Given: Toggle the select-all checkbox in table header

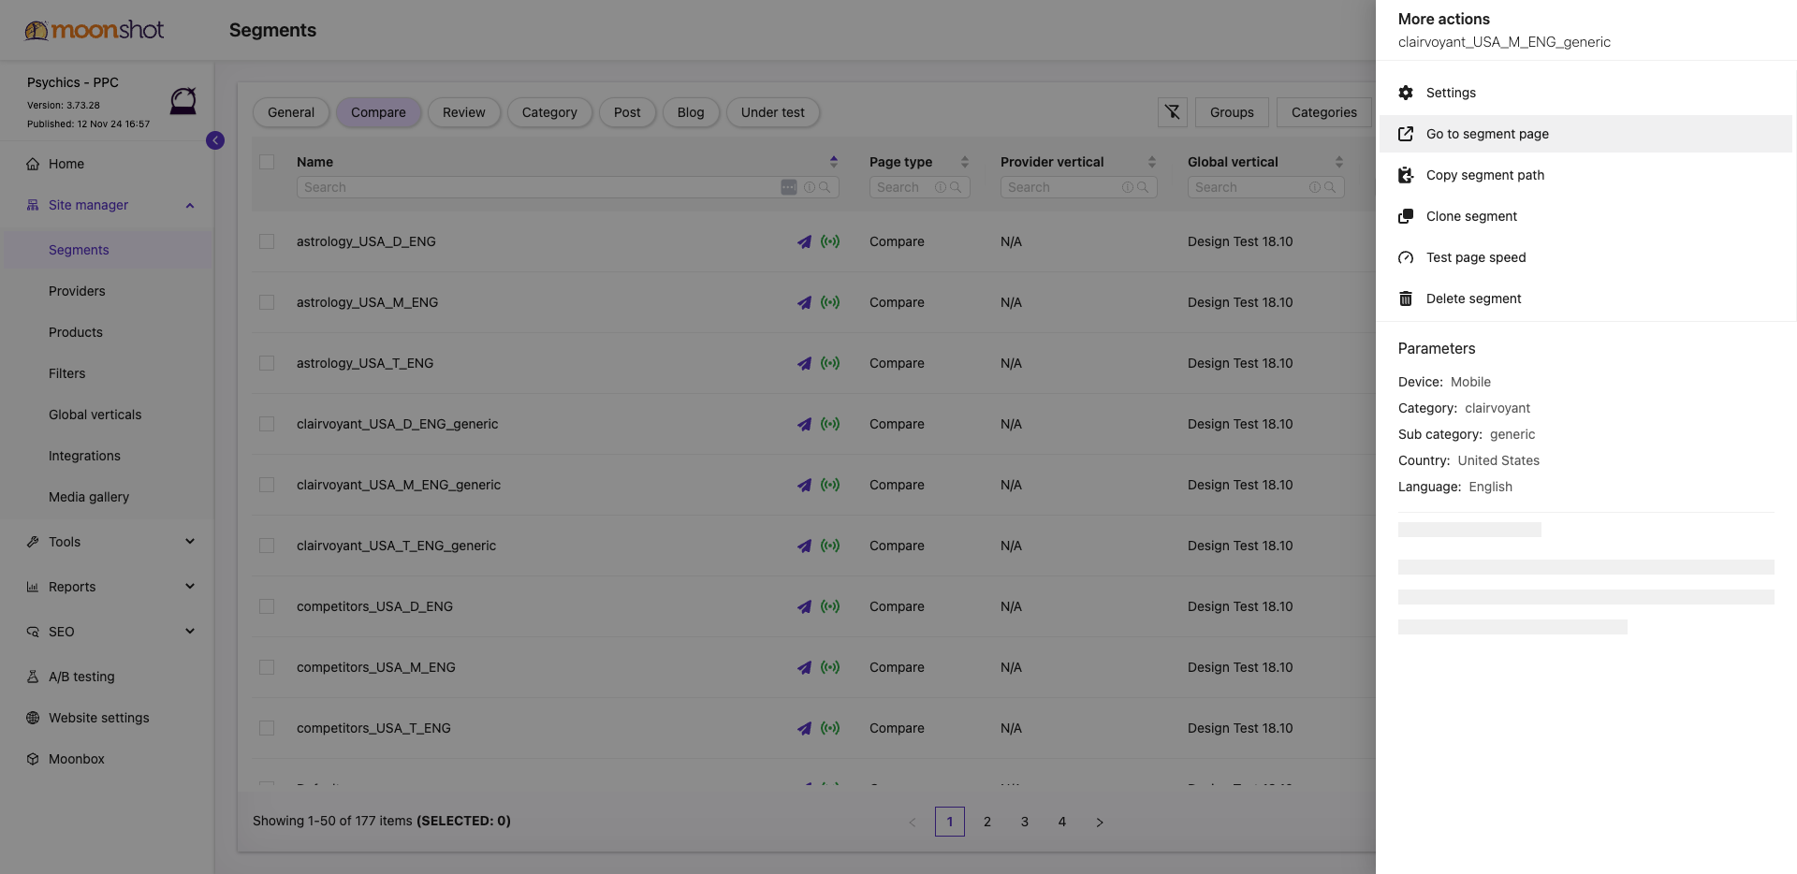Looking at the screenshot, I should click(x=267, y=162).
